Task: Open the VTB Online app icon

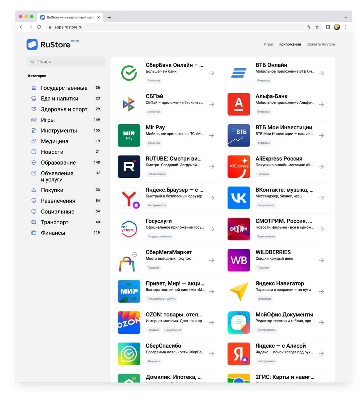Action: 239,73
